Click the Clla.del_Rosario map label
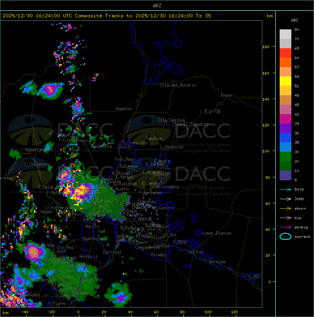Image resolution: width=314 pixels, height=317 pixels. [178, 85]
